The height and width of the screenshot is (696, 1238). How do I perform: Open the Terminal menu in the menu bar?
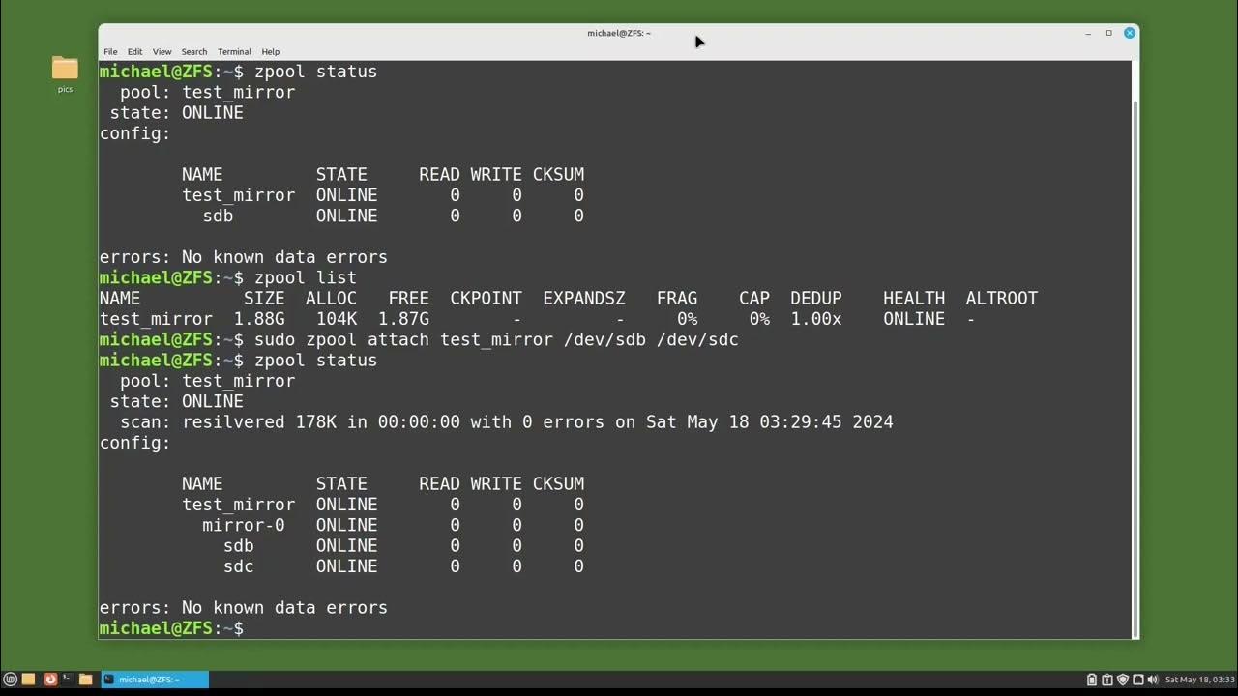[x=234, y=51]
